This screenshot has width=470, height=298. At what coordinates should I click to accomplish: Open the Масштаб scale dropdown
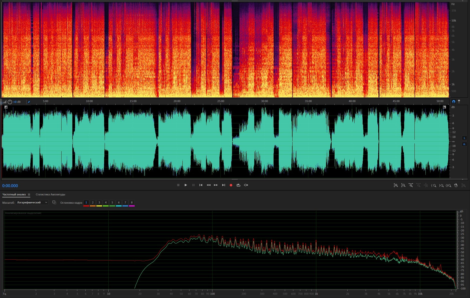(32, 202)
